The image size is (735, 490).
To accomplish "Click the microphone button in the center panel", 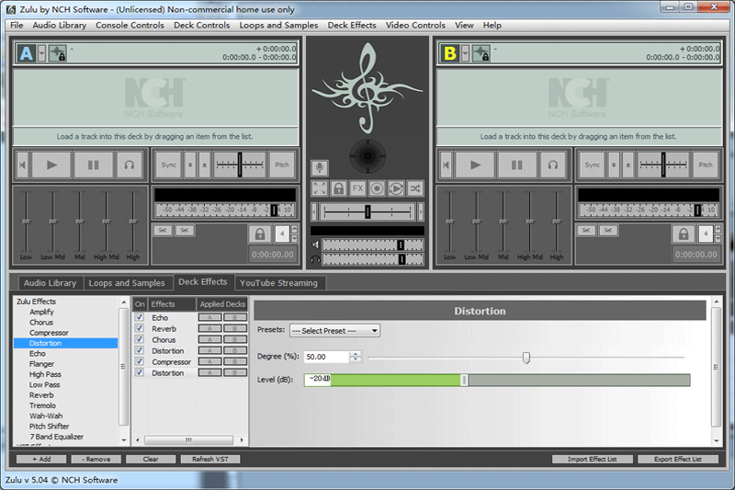I will [x=319, y=167].
